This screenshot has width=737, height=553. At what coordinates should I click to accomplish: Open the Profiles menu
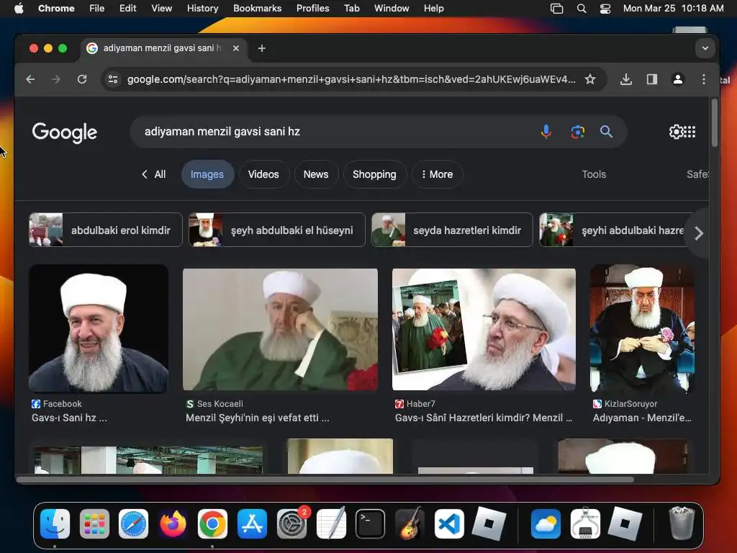[312, 9]
